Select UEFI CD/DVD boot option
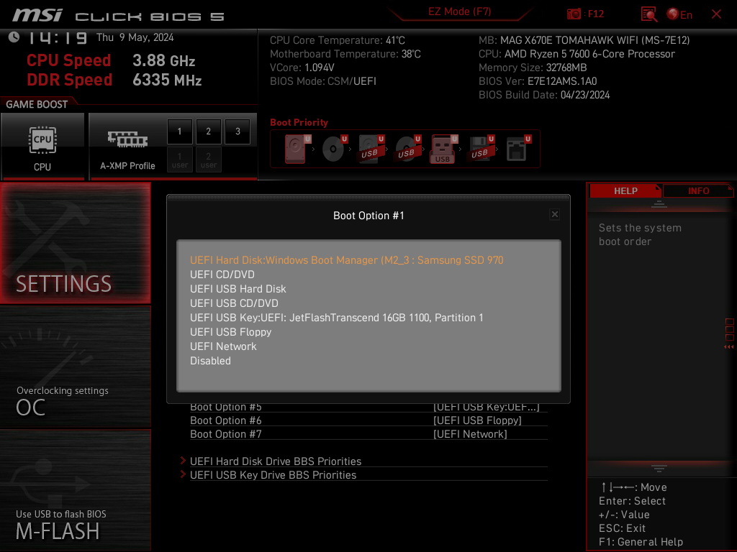 click(x=222, y=275)
